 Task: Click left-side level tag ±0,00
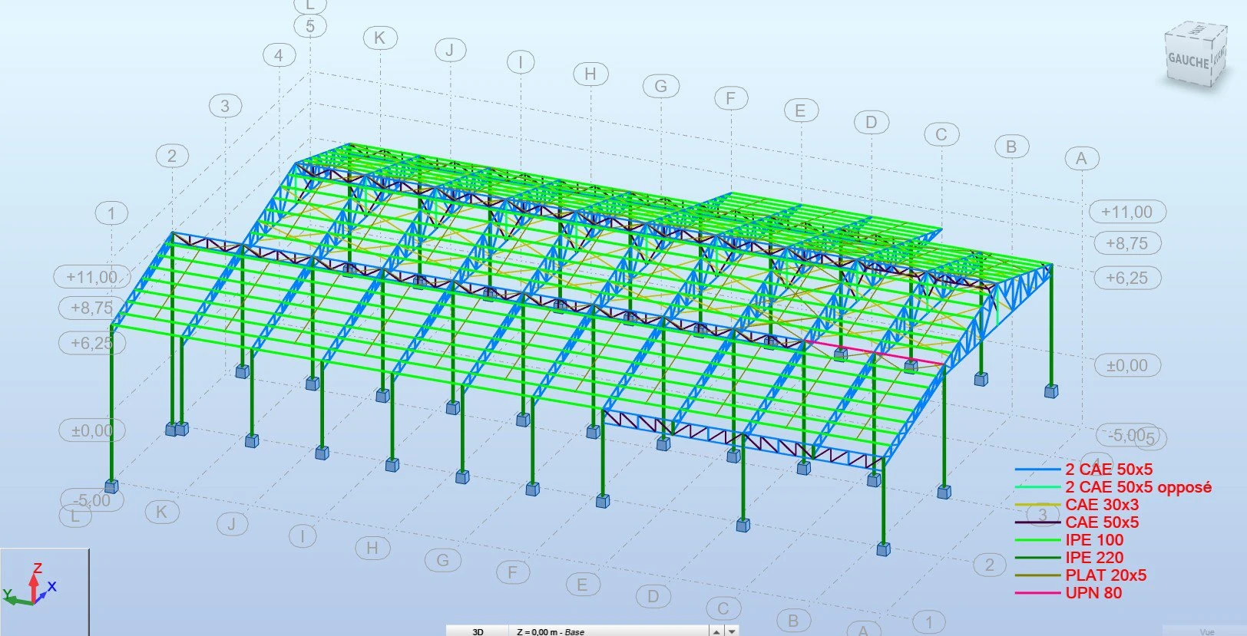pos(91,431)
